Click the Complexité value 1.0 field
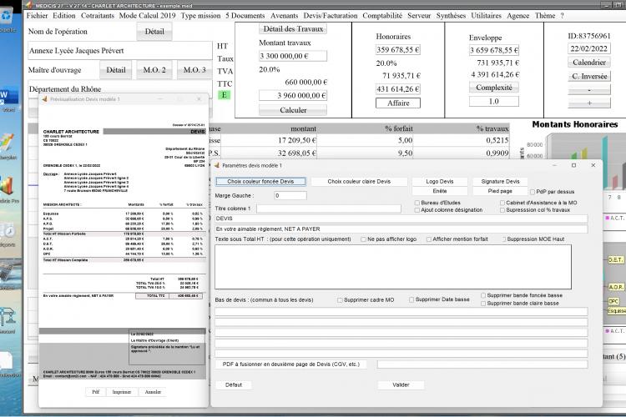626x417 pixels. (x=494, y=102)
